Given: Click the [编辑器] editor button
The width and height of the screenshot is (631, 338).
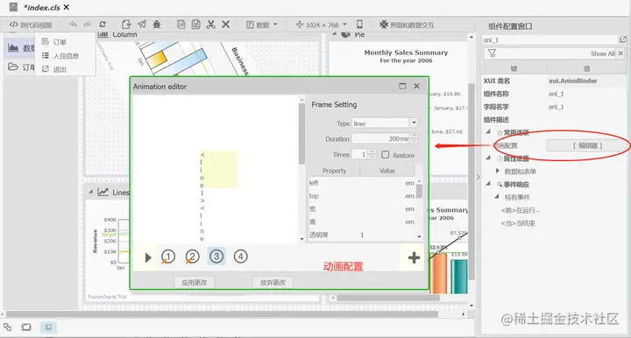Looking at the screenshot, I should [x=587, y=145].
